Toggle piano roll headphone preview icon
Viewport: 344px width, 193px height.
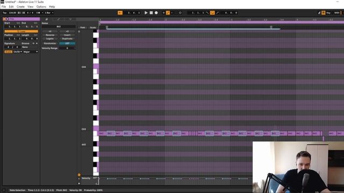(x=79, y=32)
